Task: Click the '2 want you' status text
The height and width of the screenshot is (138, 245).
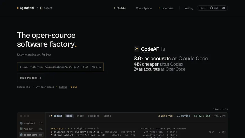Action: point(165,116)
